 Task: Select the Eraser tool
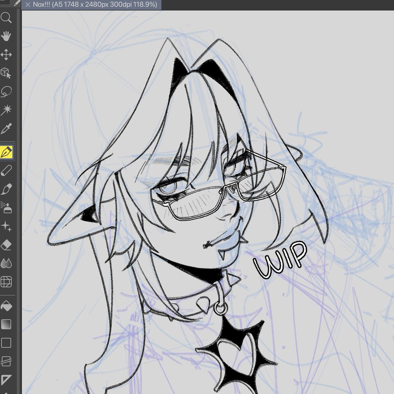6,245
